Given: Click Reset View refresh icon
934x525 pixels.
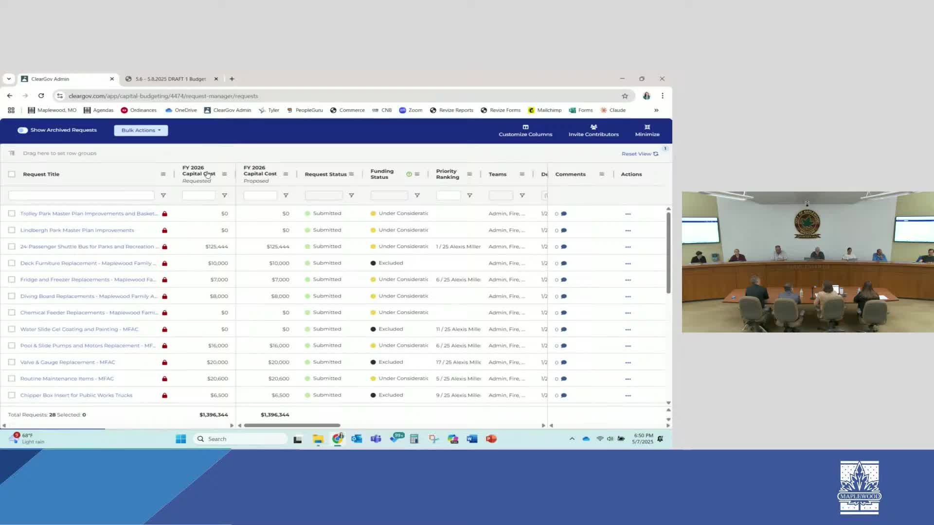Looking at the screenshot, I should (656, 154).
